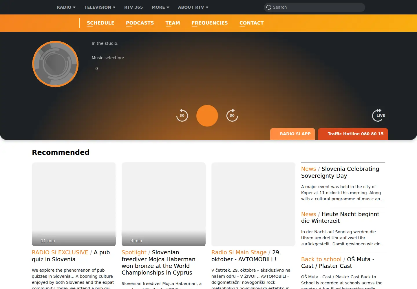417x289 pixels.
Task: Open the Radio Si Main Stage category link
Action: [239, 253]
